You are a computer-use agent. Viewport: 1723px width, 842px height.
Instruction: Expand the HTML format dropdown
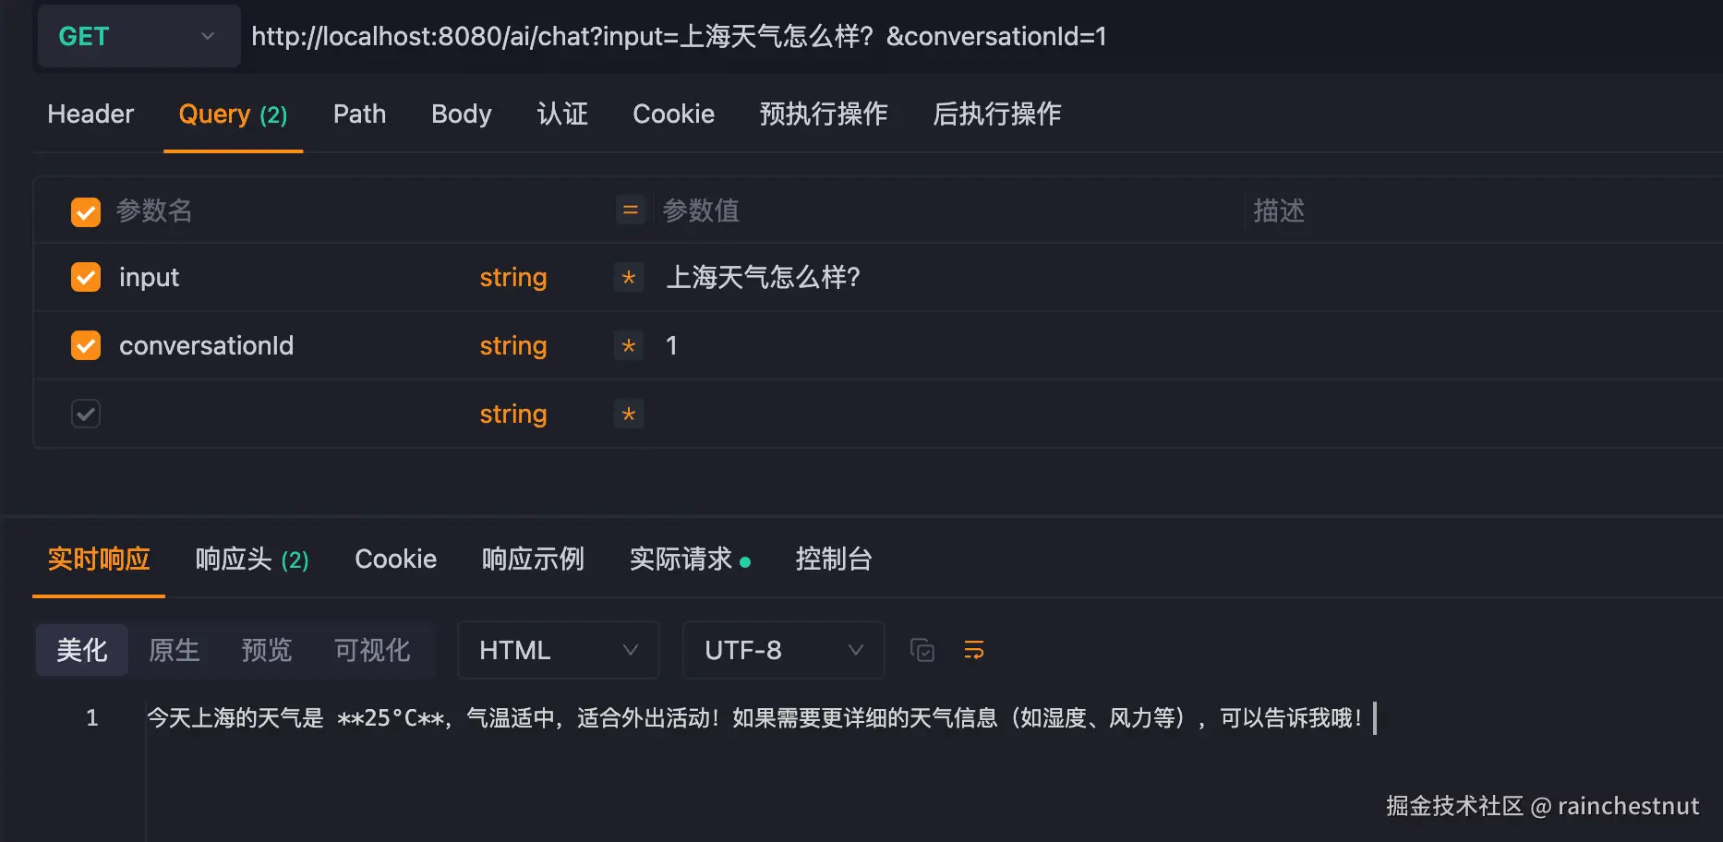point(558,651)
